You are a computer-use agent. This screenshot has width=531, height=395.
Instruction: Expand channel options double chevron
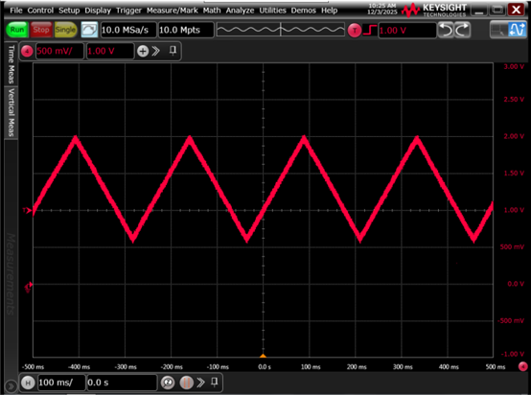pos(156,51)
